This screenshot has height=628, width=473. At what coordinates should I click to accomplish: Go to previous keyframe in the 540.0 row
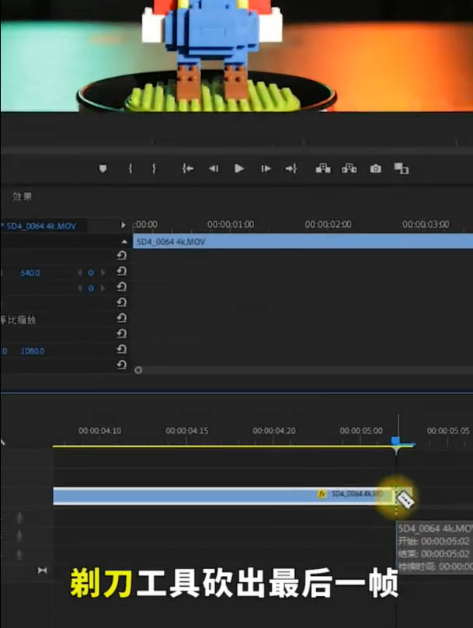click(80, 273)
